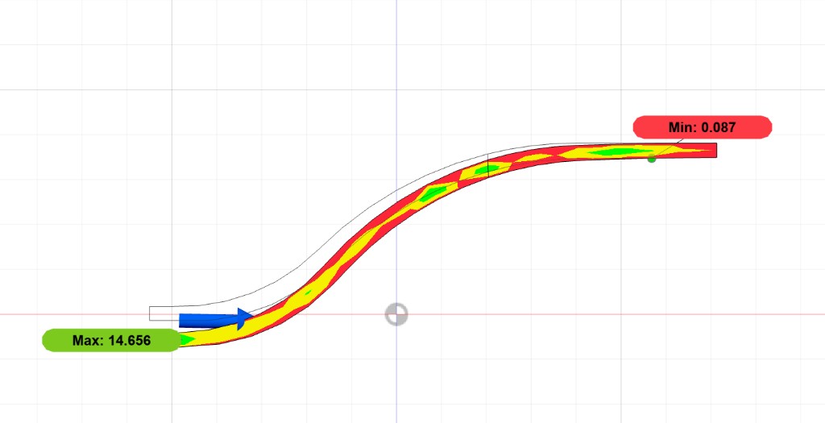Viewport: 825px width, 423px height.
Task: Click the green minimum probe point
Action: click(651, 159)
